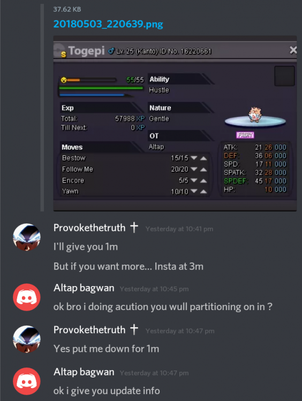Open Provokethetruth's avatar at 10:41 pm
The height and width of the screenshot is (401, 302).
click(x=27, y=237)
